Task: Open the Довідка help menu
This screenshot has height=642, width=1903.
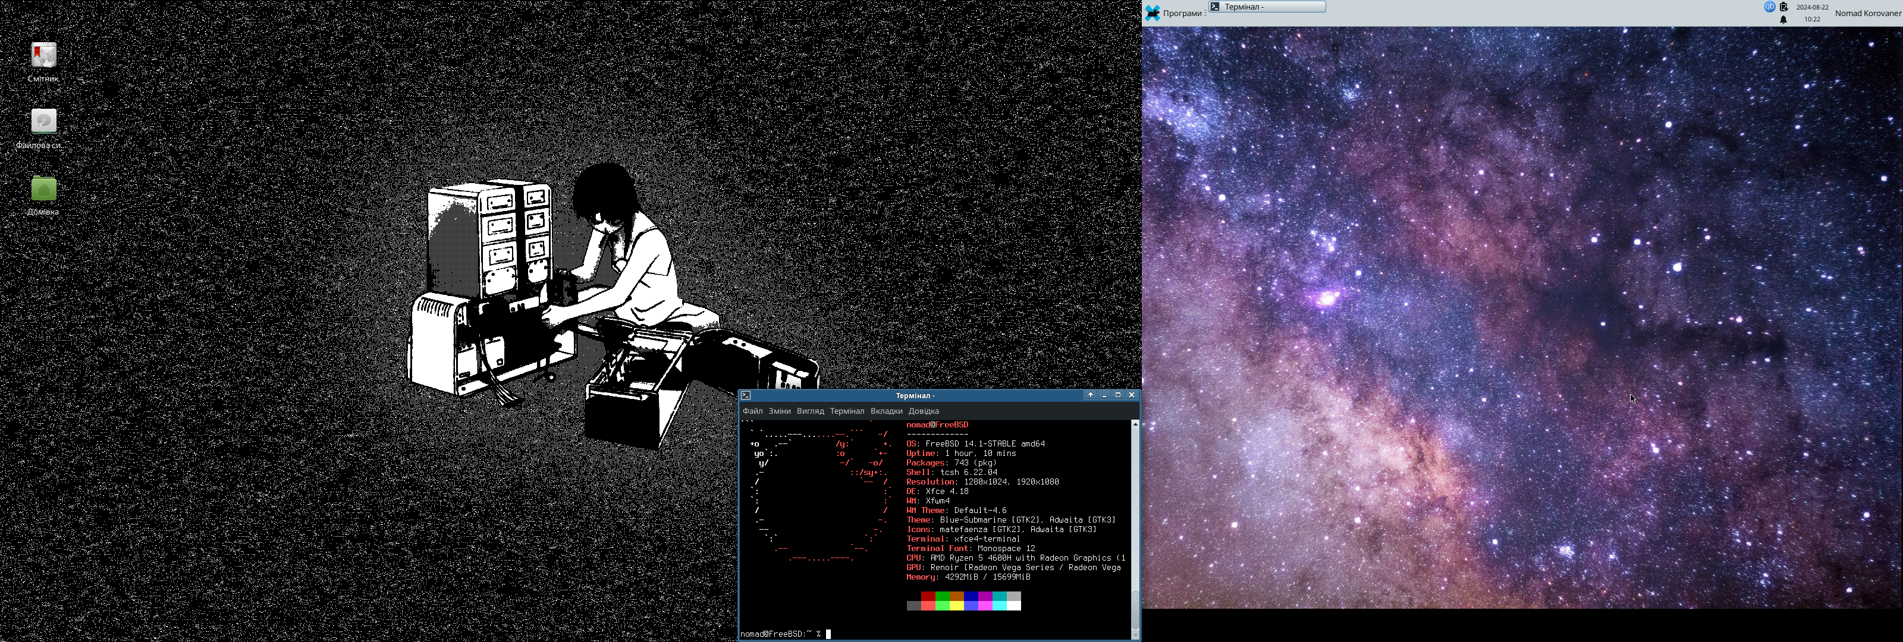Action: (924, 411)
